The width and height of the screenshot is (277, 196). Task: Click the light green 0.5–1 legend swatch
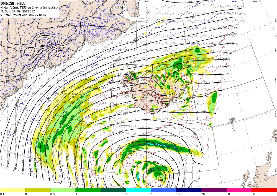pyautogui.click(x=63, y=190)
